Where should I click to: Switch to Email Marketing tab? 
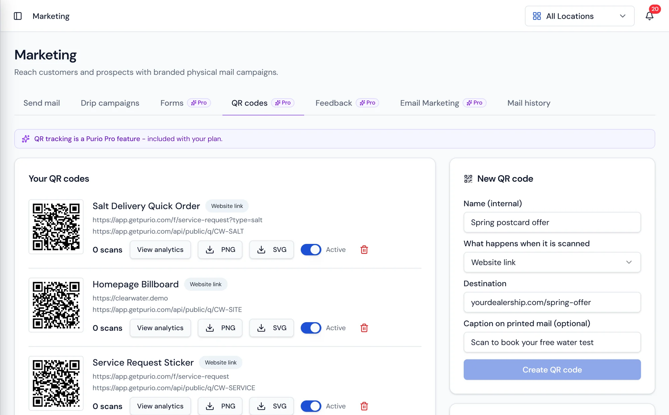pyautogui.click(x=443, y=103)
